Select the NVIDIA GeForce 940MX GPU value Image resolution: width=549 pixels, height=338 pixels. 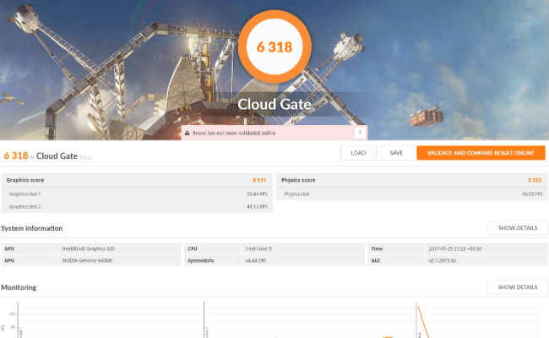[87, 260]
